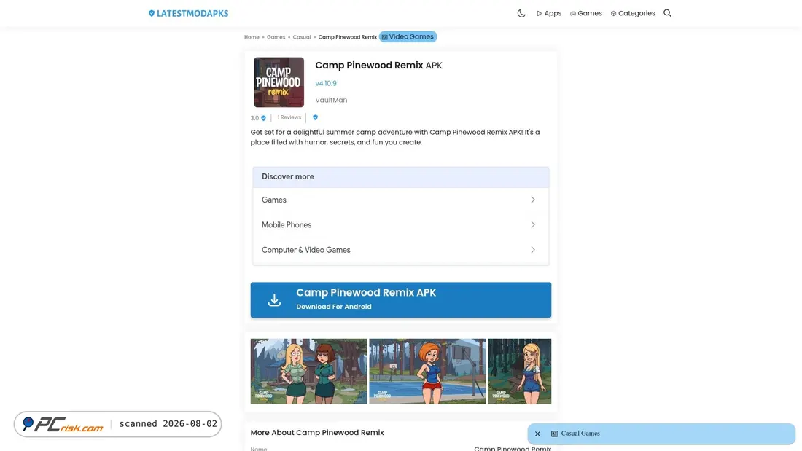
Task: Click the Casual Games popup link
Action: tap(580, 434)
